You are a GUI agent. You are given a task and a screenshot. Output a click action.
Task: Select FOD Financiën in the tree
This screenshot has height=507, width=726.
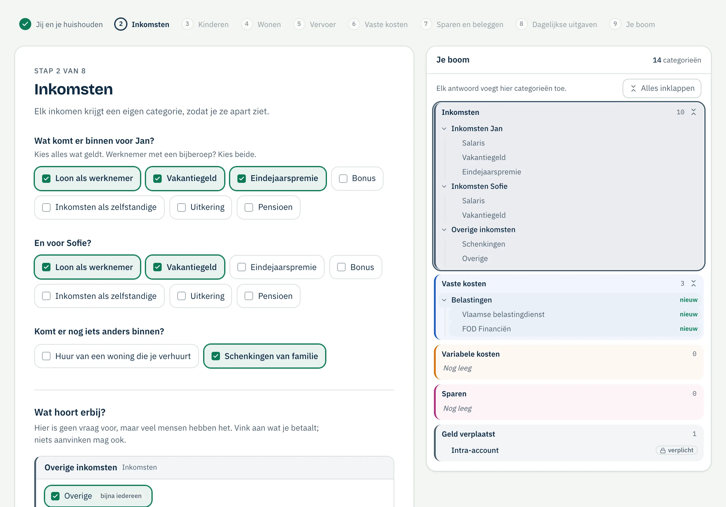click(486, 329)
